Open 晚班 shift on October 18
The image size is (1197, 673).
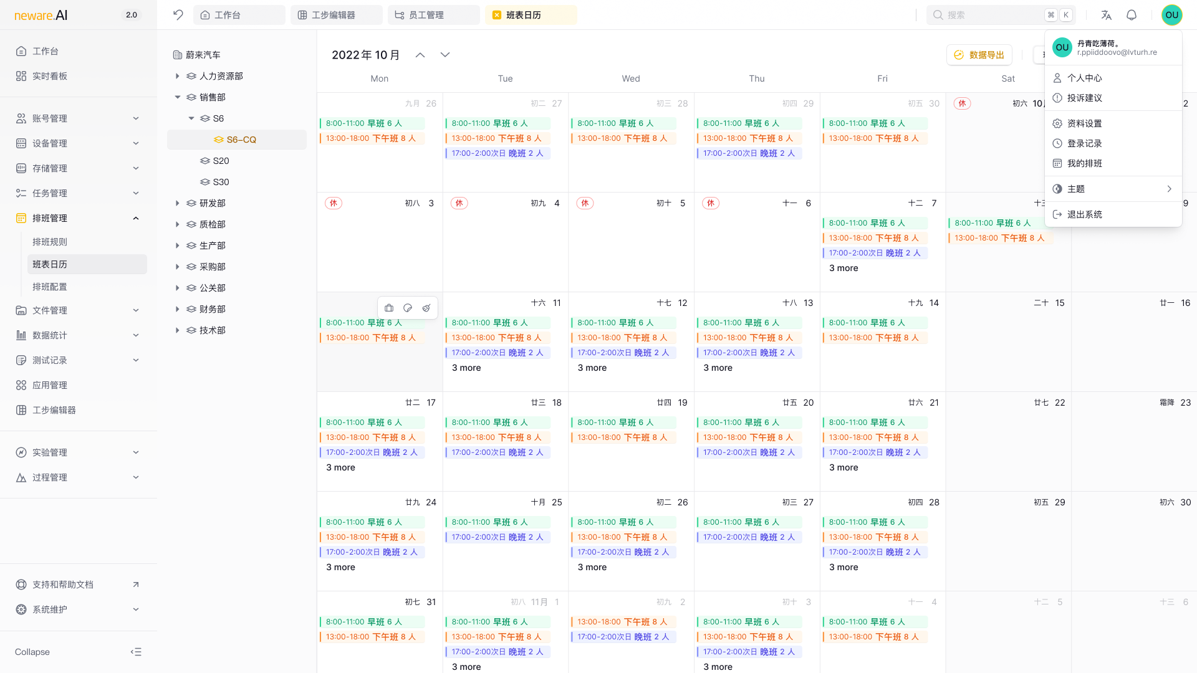498,452
